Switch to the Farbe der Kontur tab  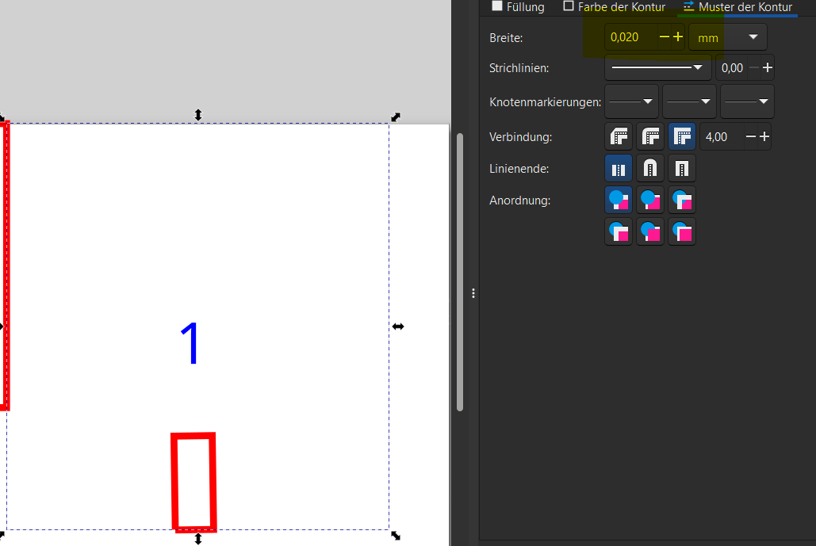tap(615, 7)
